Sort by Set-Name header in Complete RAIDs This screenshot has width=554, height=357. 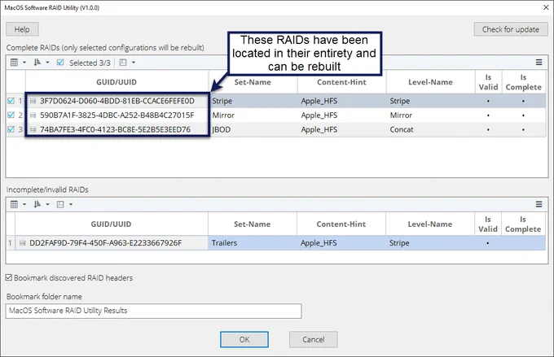(253, 82)
